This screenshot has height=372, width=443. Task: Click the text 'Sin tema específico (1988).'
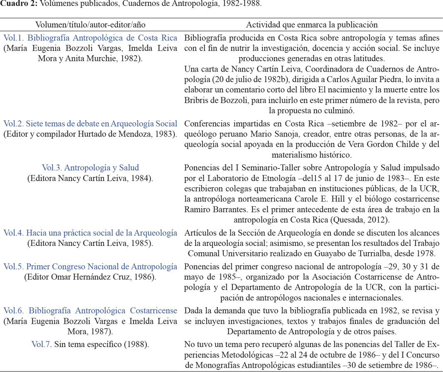(x=102, y=345)
